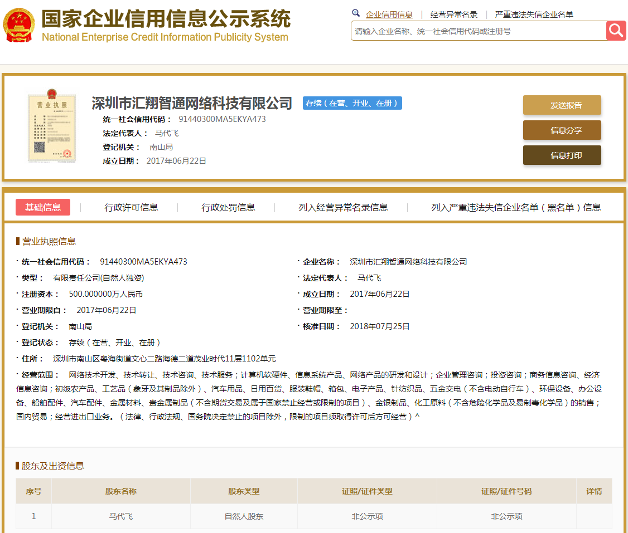Switch to the 行政许可信息 tab
The height and width of the screenshot is (533, 628).
(x=131, y=207)
